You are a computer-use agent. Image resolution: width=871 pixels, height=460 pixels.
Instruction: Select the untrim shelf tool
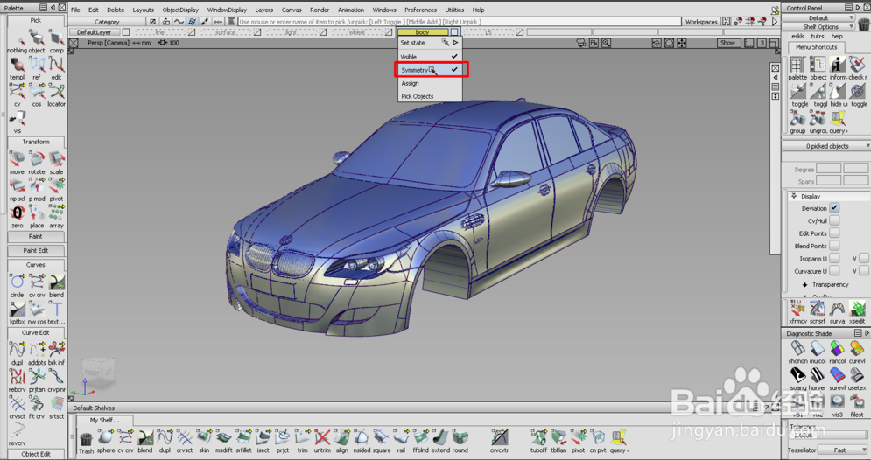coord(322,438)
